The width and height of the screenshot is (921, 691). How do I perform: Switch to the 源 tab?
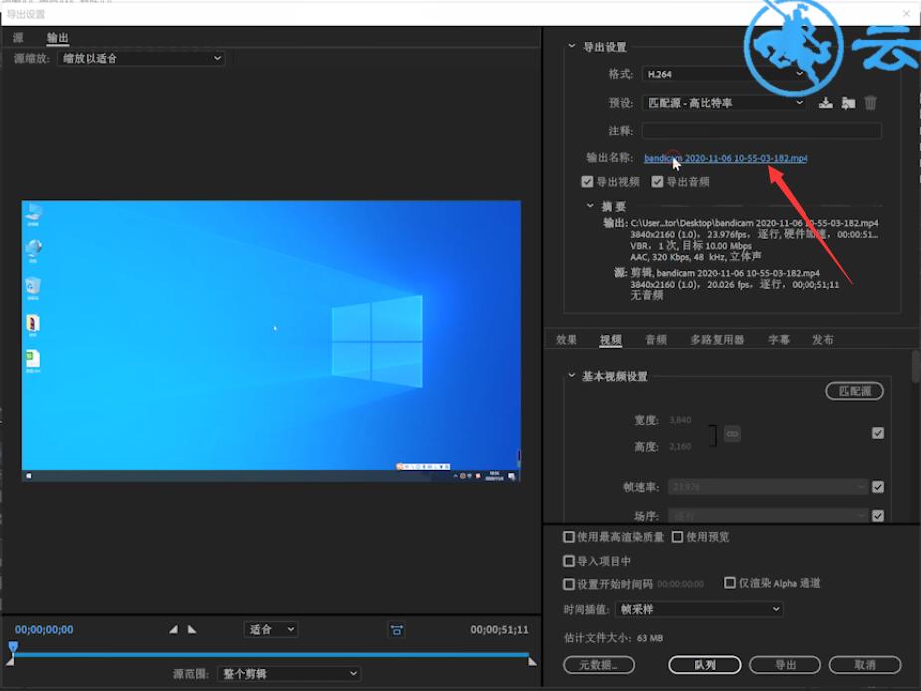pyautogui.click(x=18, y=38)
